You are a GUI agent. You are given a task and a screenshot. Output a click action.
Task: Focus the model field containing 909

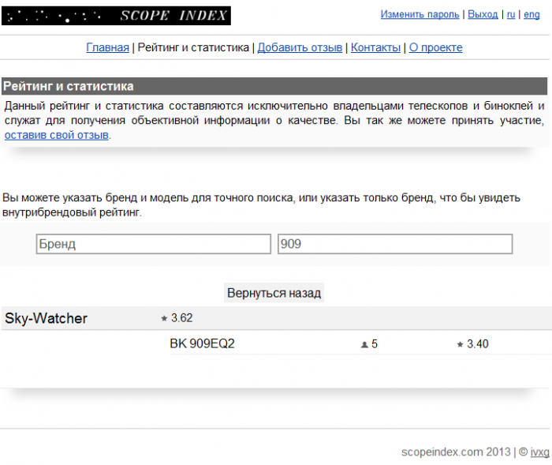[x=395, y=244]
